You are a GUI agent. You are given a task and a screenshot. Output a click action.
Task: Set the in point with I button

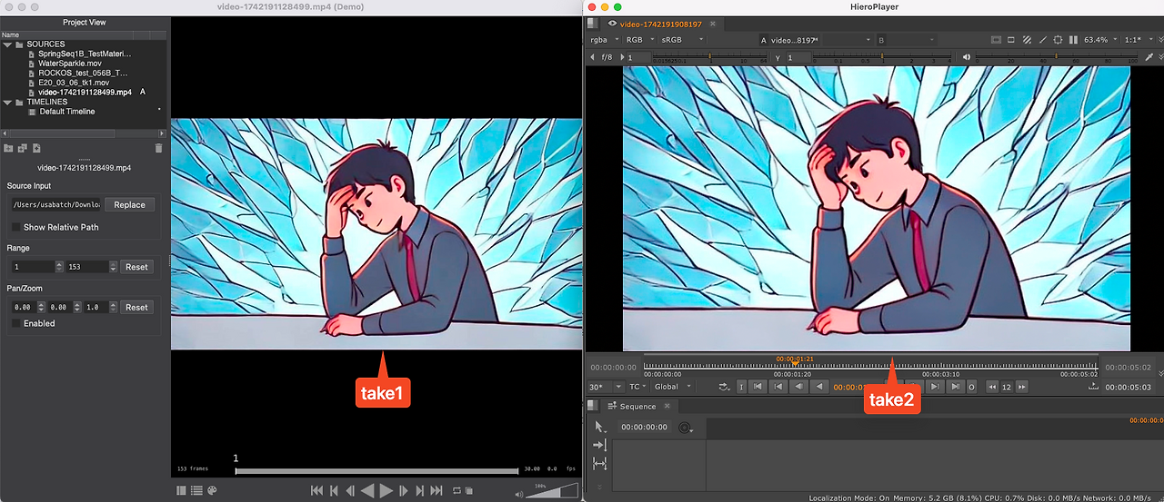[741, 387]
